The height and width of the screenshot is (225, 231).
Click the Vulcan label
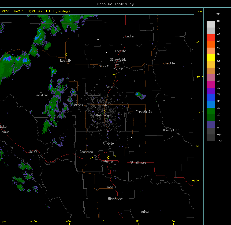point(146,212)
